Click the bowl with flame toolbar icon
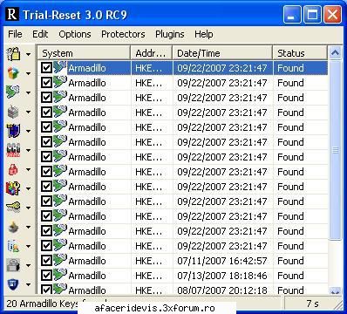 (13, 227)
